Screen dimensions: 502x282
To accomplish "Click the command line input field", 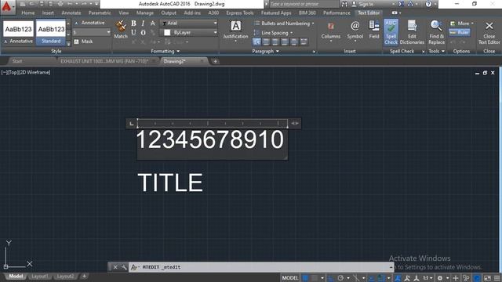I will click(x=261, y=267).
